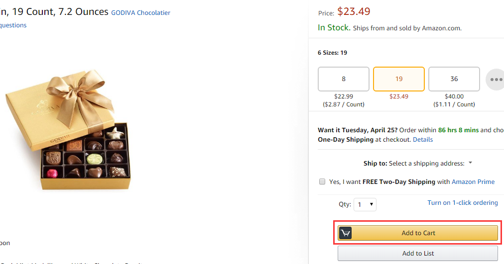Click the $22.99 price under size 8
The width and height of the screenshot is (504, 264).
tap(344, 96)
